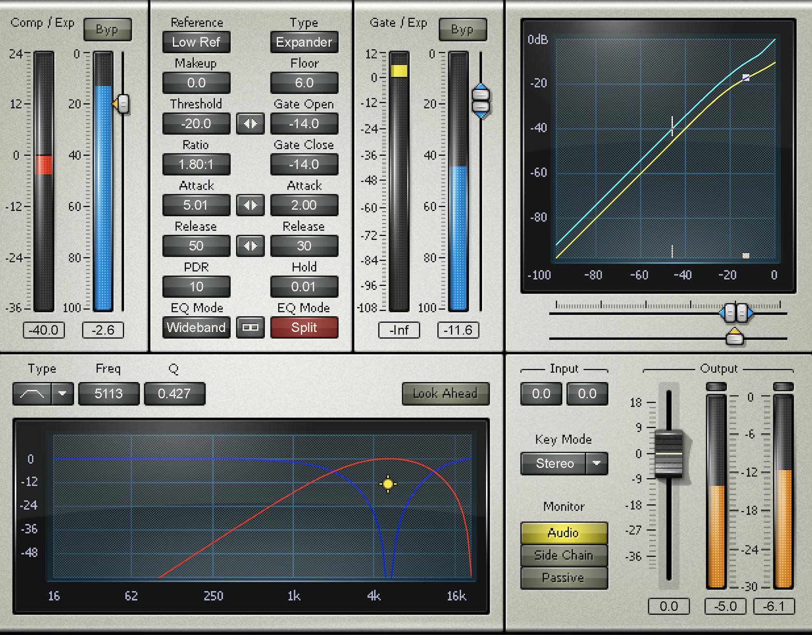This screenshot has height=635, width=812.
Task: Enable Look Ahead
Action: click(445, 393)
